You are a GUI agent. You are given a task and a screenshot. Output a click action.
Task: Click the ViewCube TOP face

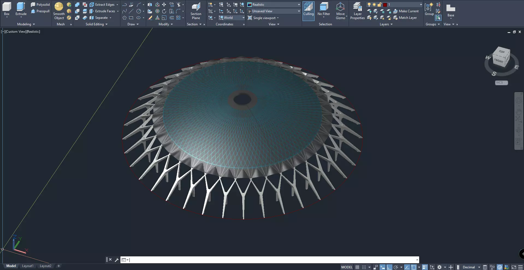coord(502,51)
